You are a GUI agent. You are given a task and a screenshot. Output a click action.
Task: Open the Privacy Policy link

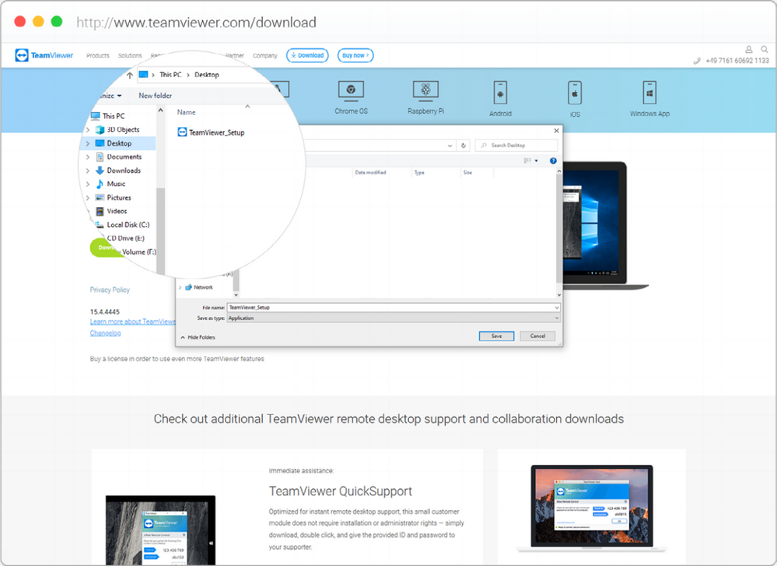110,290
